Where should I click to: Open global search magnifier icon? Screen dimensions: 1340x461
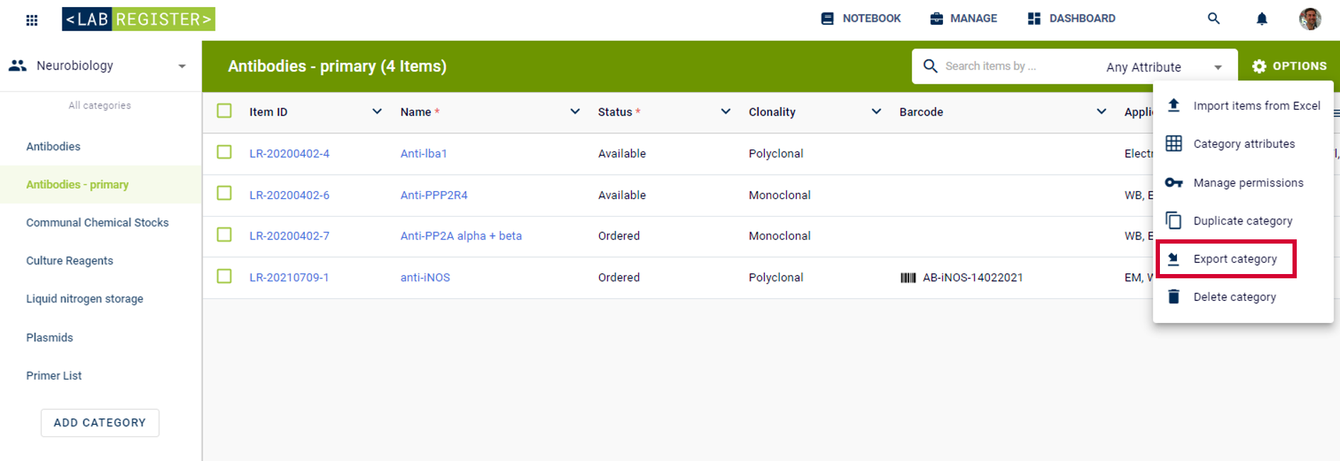(1214, 18)
